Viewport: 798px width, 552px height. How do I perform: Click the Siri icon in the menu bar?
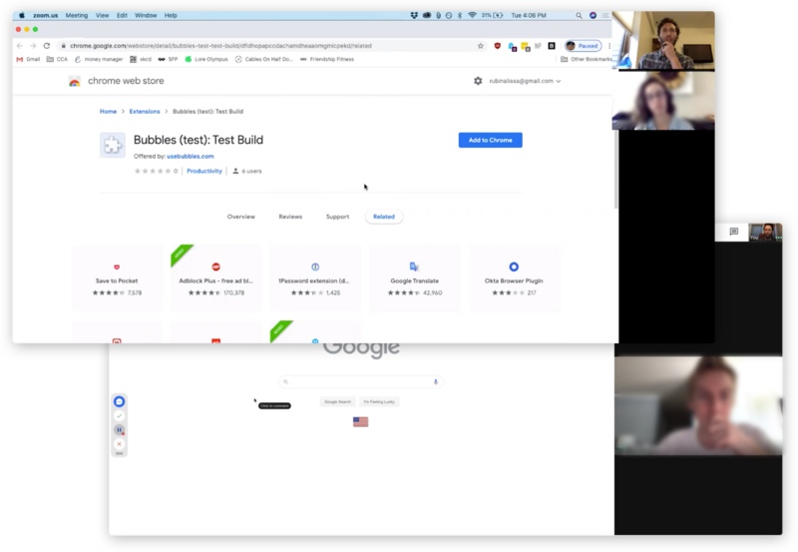click(593, 16)
